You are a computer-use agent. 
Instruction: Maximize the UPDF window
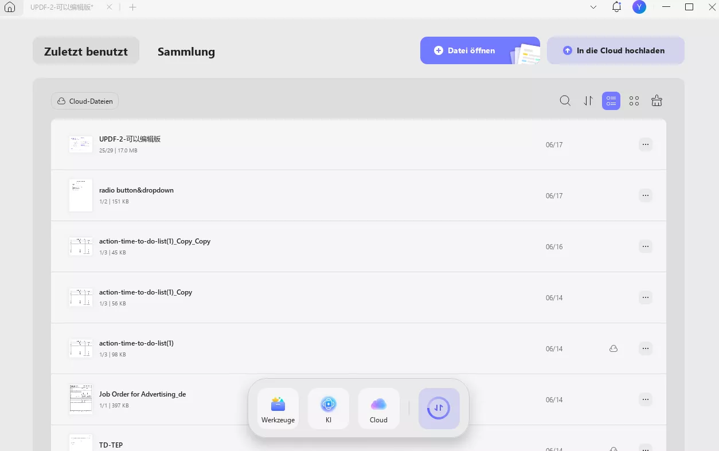point(689,7)
